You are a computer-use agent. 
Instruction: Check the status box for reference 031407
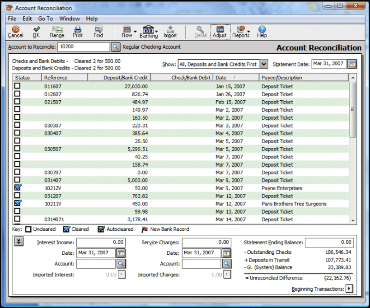click(17, 180)
